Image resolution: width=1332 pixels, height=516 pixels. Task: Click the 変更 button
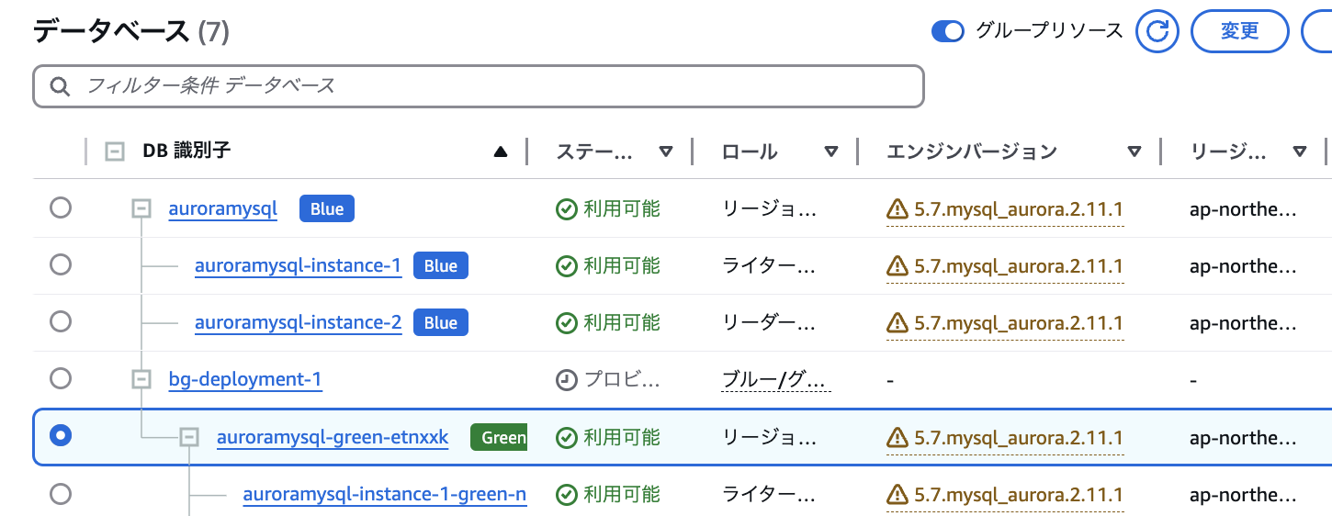coord(1239,31)
